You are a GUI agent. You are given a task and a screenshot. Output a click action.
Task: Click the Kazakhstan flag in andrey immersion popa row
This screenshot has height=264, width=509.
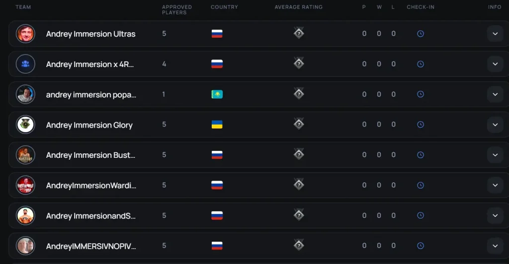pos(217,94)
